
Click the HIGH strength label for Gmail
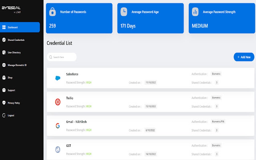89,130
